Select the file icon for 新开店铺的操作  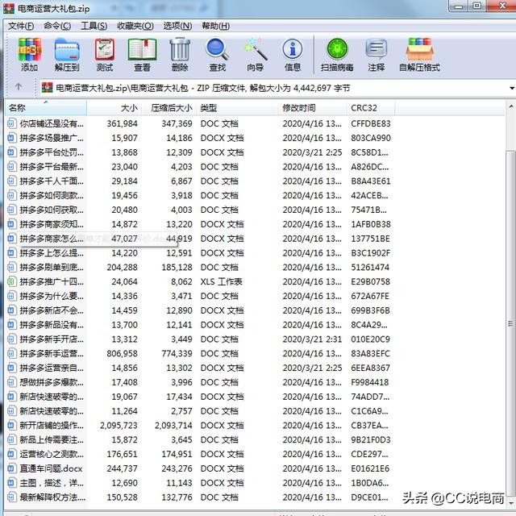[11, 425]
